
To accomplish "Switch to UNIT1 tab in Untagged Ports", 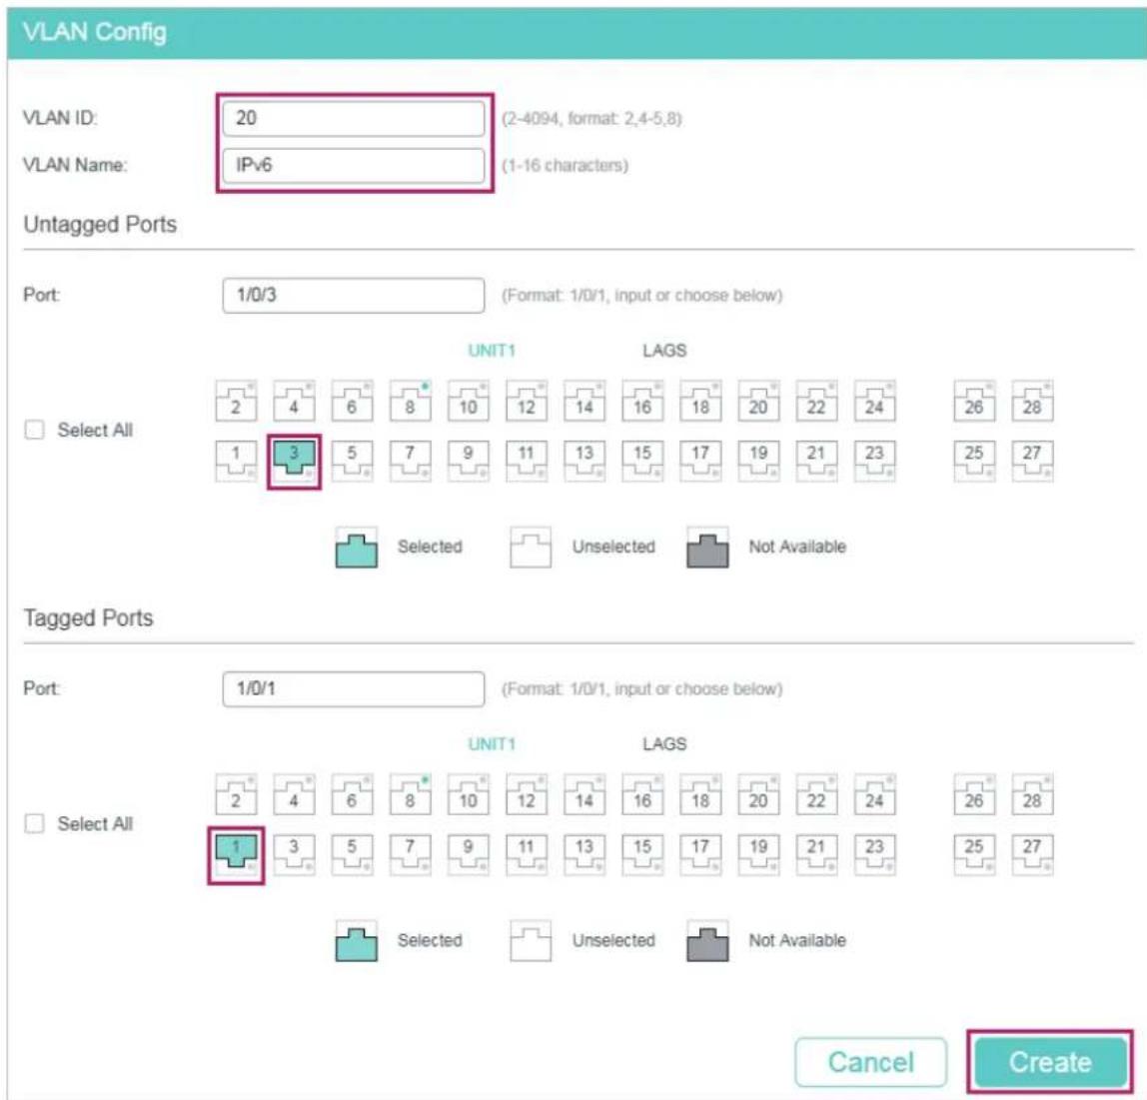I will pyautogui.click(x=492, y=351).
